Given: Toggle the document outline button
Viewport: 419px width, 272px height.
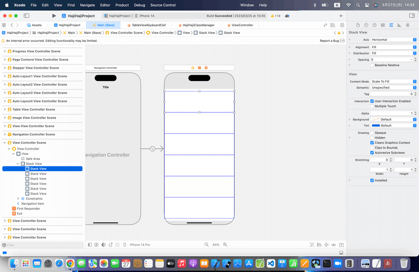Looking at the screenshot, I should [90, 244].
